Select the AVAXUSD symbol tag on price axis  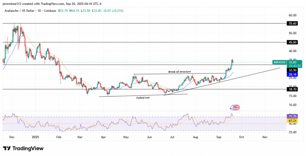280,62
